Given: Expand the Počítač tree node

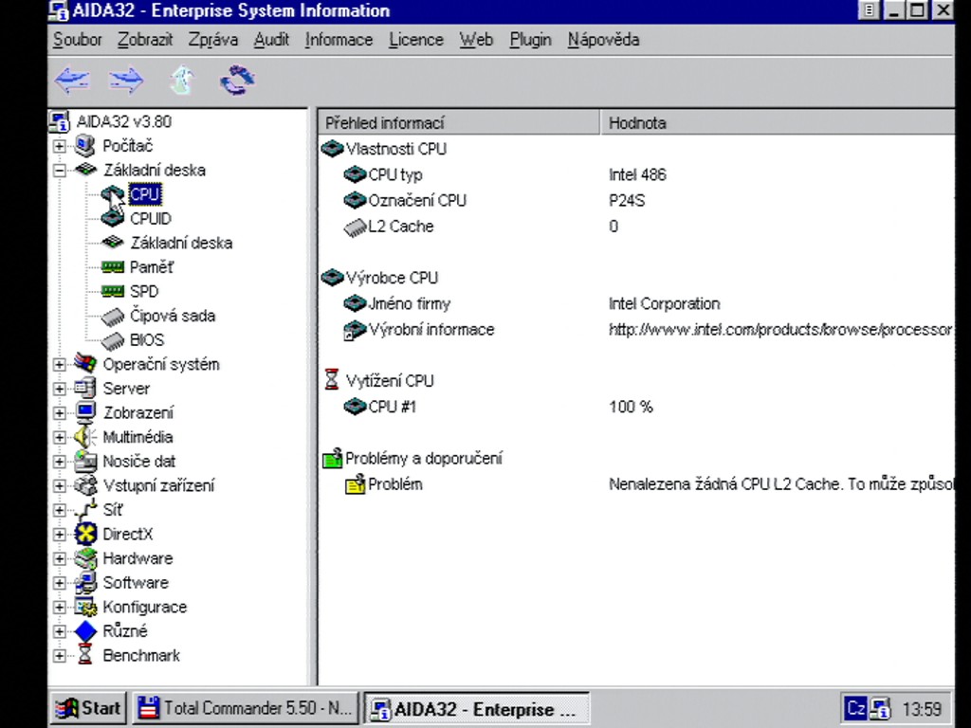Looking at the screenshot, I should pyautogui.click(x=60, y=146).
